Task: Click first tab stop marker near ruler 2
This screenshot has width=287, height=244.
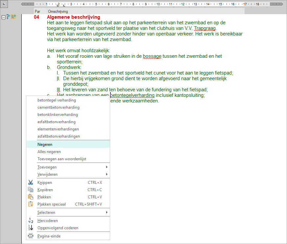Action: pyautogui.click(x=58, y=5)
